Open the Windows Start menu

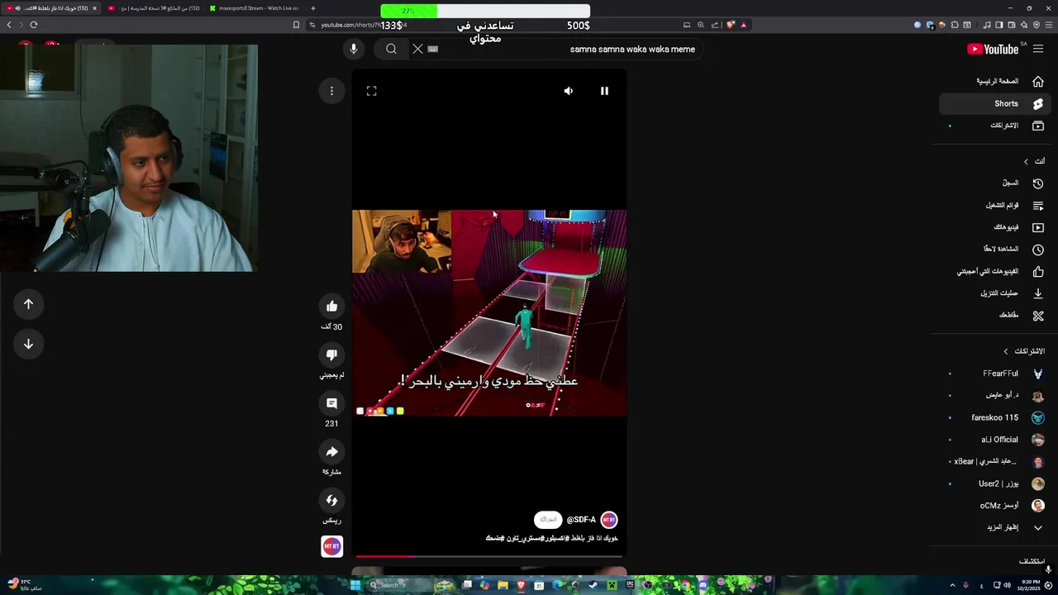(x=355, y=585)
